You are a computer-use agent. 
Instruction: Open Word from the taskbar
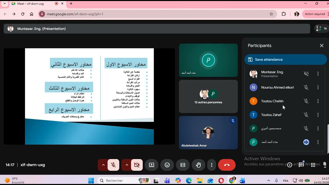click(x=242, y=181)
